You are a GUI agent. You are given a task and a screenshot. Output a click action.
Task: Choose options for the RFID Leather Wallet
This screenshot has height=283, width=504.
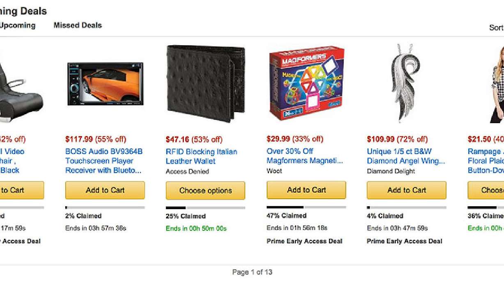(x=205, y=191)
